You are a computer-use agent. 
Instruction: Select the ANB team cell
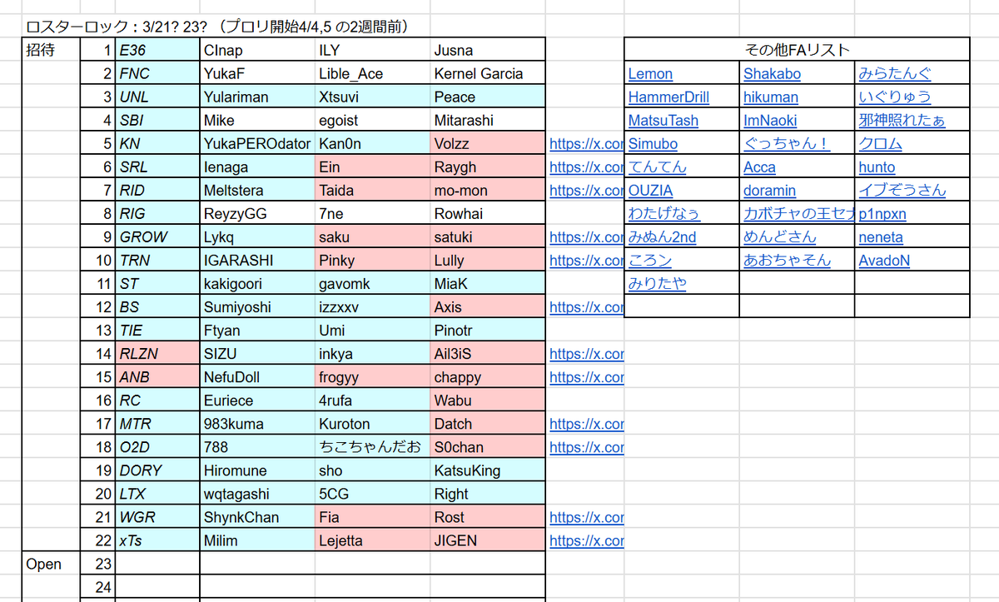tap(157, 376)
